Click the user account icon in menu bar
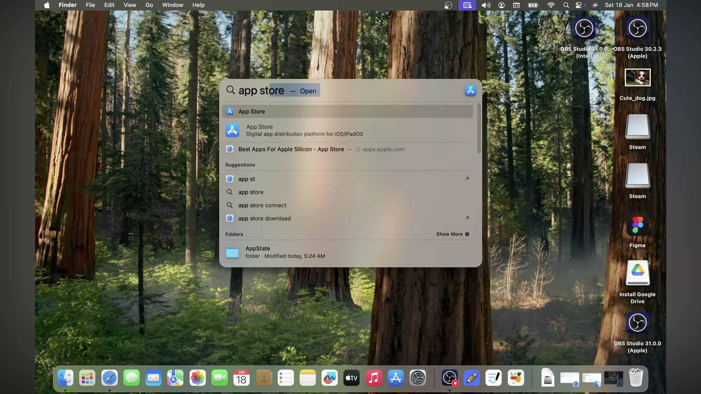This screenshot has height=394, width=701. (502, 5)
